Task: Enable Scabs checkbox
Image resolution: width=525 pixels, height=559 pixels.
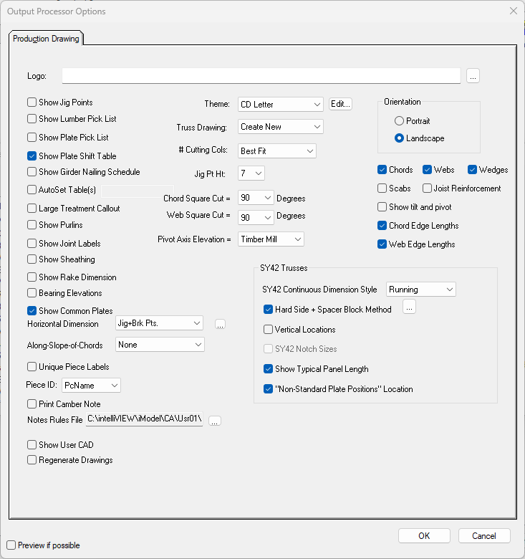Action: 382,188
